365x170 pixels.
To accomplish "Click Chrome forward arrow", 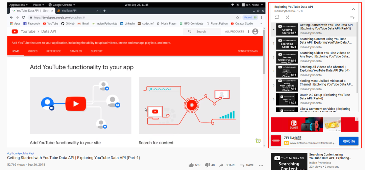I will point(18,18).
